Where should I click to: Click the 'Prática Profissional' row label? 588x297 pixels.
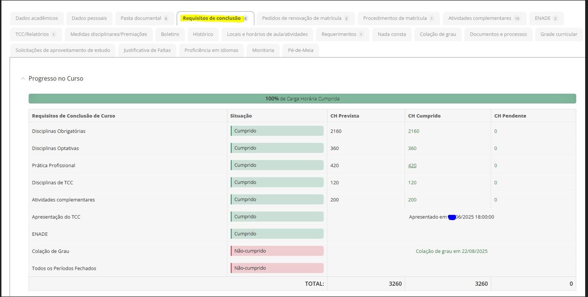click(x=53, y=165)
